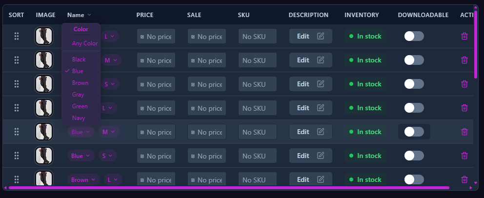Toggle Downloadable switch in the Blue S row
Viewport: 484px width, 198px height.
click(x=414, y=156)
